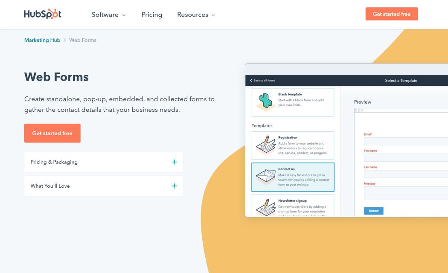Click the Message text area in preview
Screen dimensions: 448x273
405,193
